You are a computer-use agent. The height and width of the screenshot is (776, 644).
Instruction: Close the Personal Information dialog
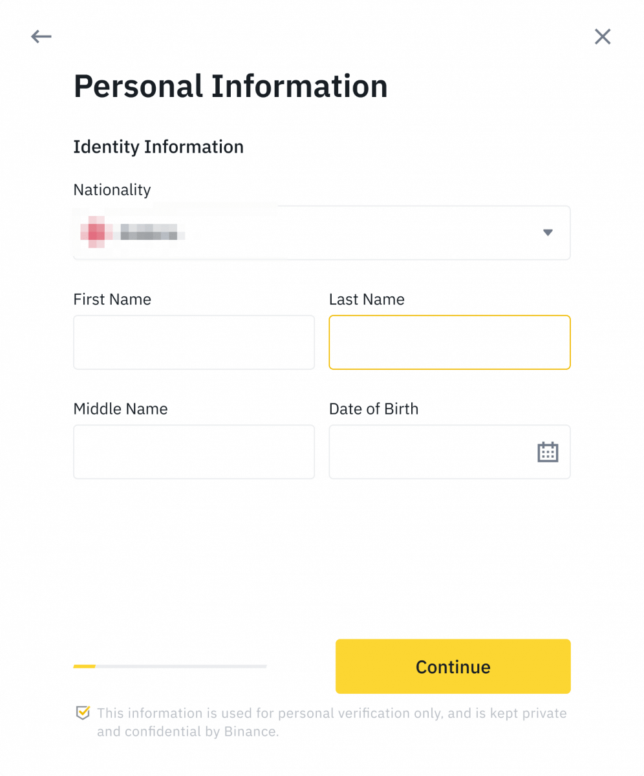click(x=602, y=37)
